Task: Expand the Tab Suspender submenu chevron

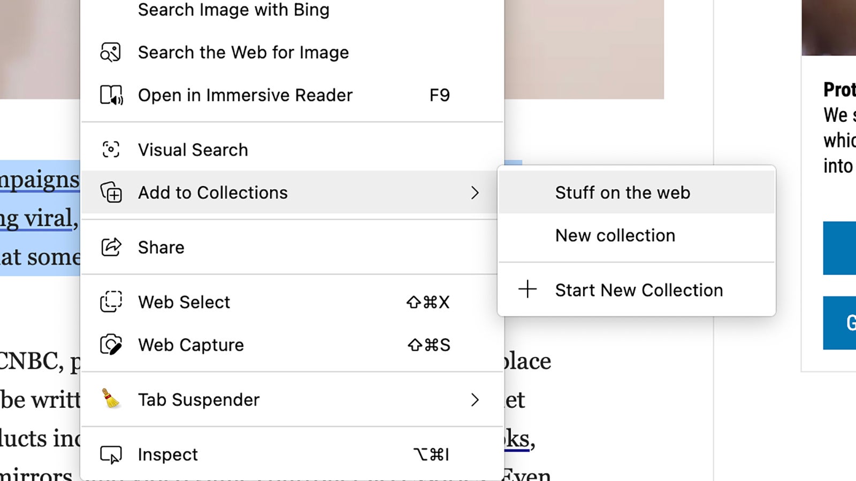Action: [x=476, y=400]
